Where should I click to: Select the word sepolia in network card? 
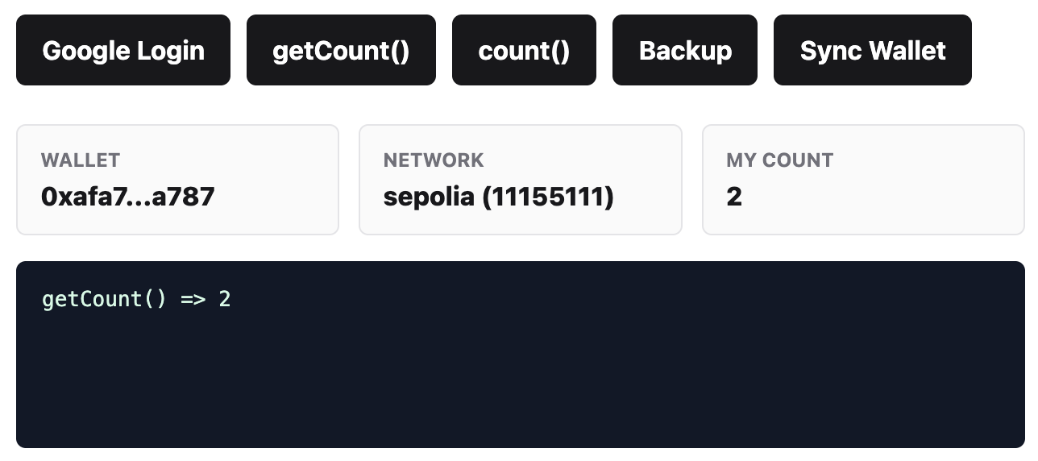click(429, 197)
